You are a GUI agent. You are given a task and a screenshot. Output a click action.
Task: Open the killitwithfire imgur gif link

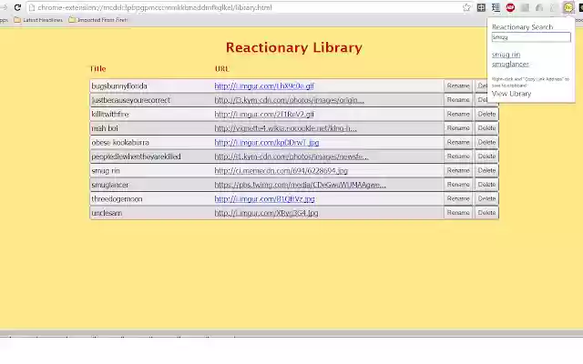pos(264,115)
